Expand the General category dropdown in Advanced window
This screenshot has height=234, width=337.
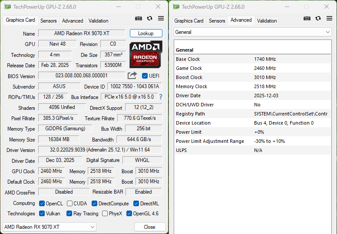point(253,32)
